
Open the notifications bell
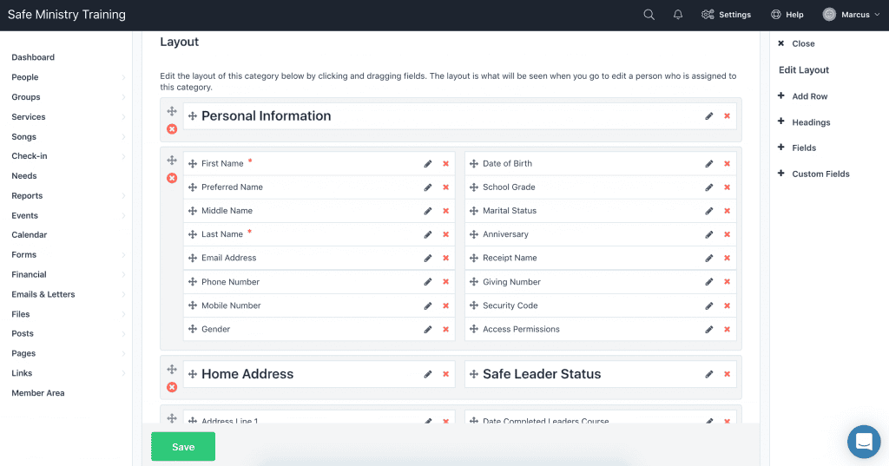click(x=677, y=15)
